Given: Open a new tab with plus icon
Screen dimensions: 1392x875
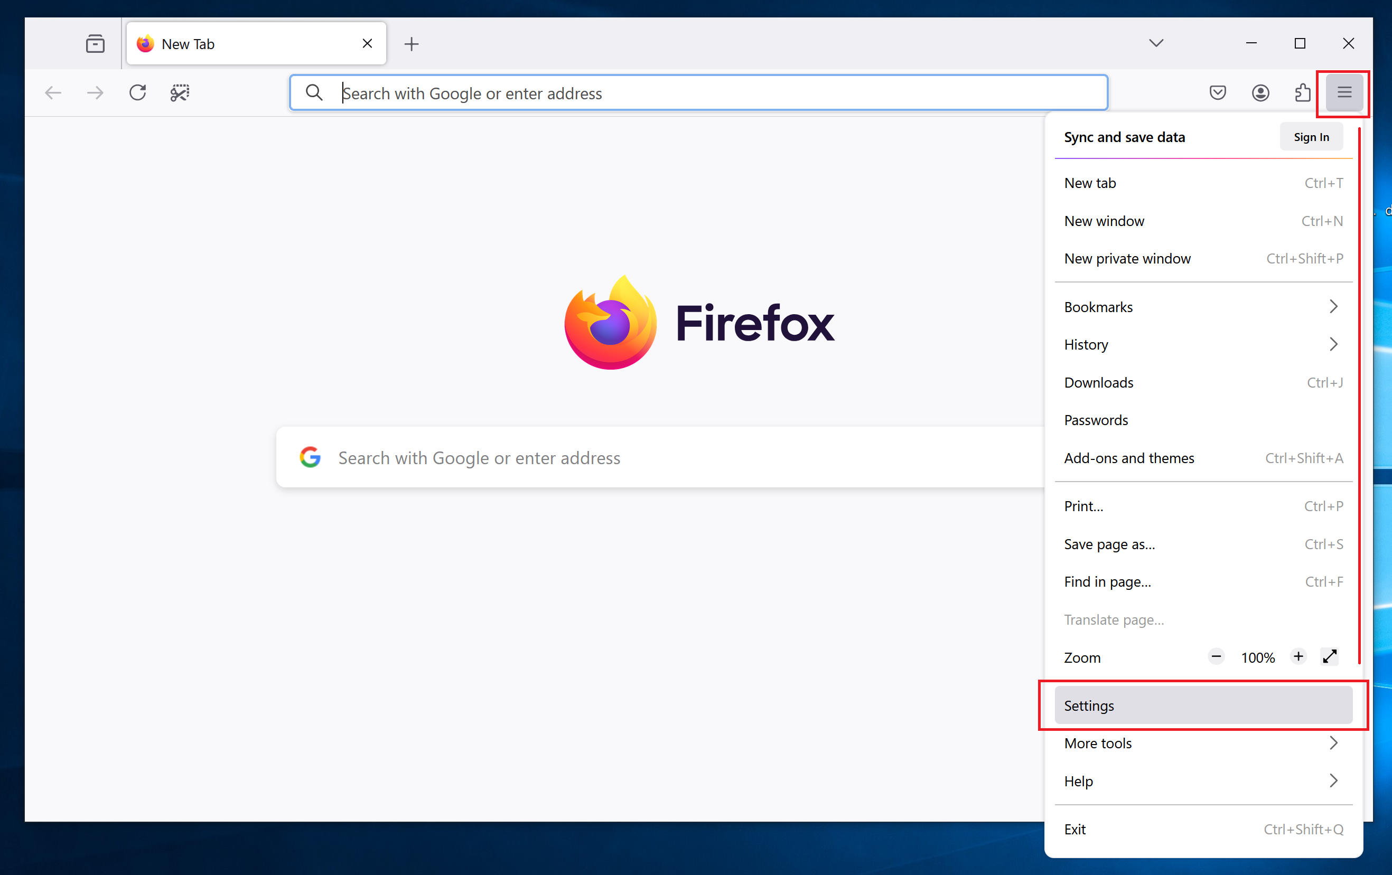Looking at the screenshot, I should 411,44.
